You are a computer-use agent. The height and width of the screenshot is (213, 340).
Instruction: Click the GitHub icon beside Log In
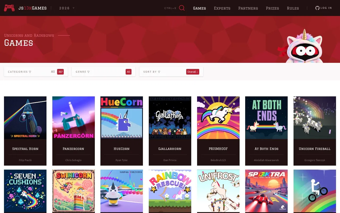(317, 8)
